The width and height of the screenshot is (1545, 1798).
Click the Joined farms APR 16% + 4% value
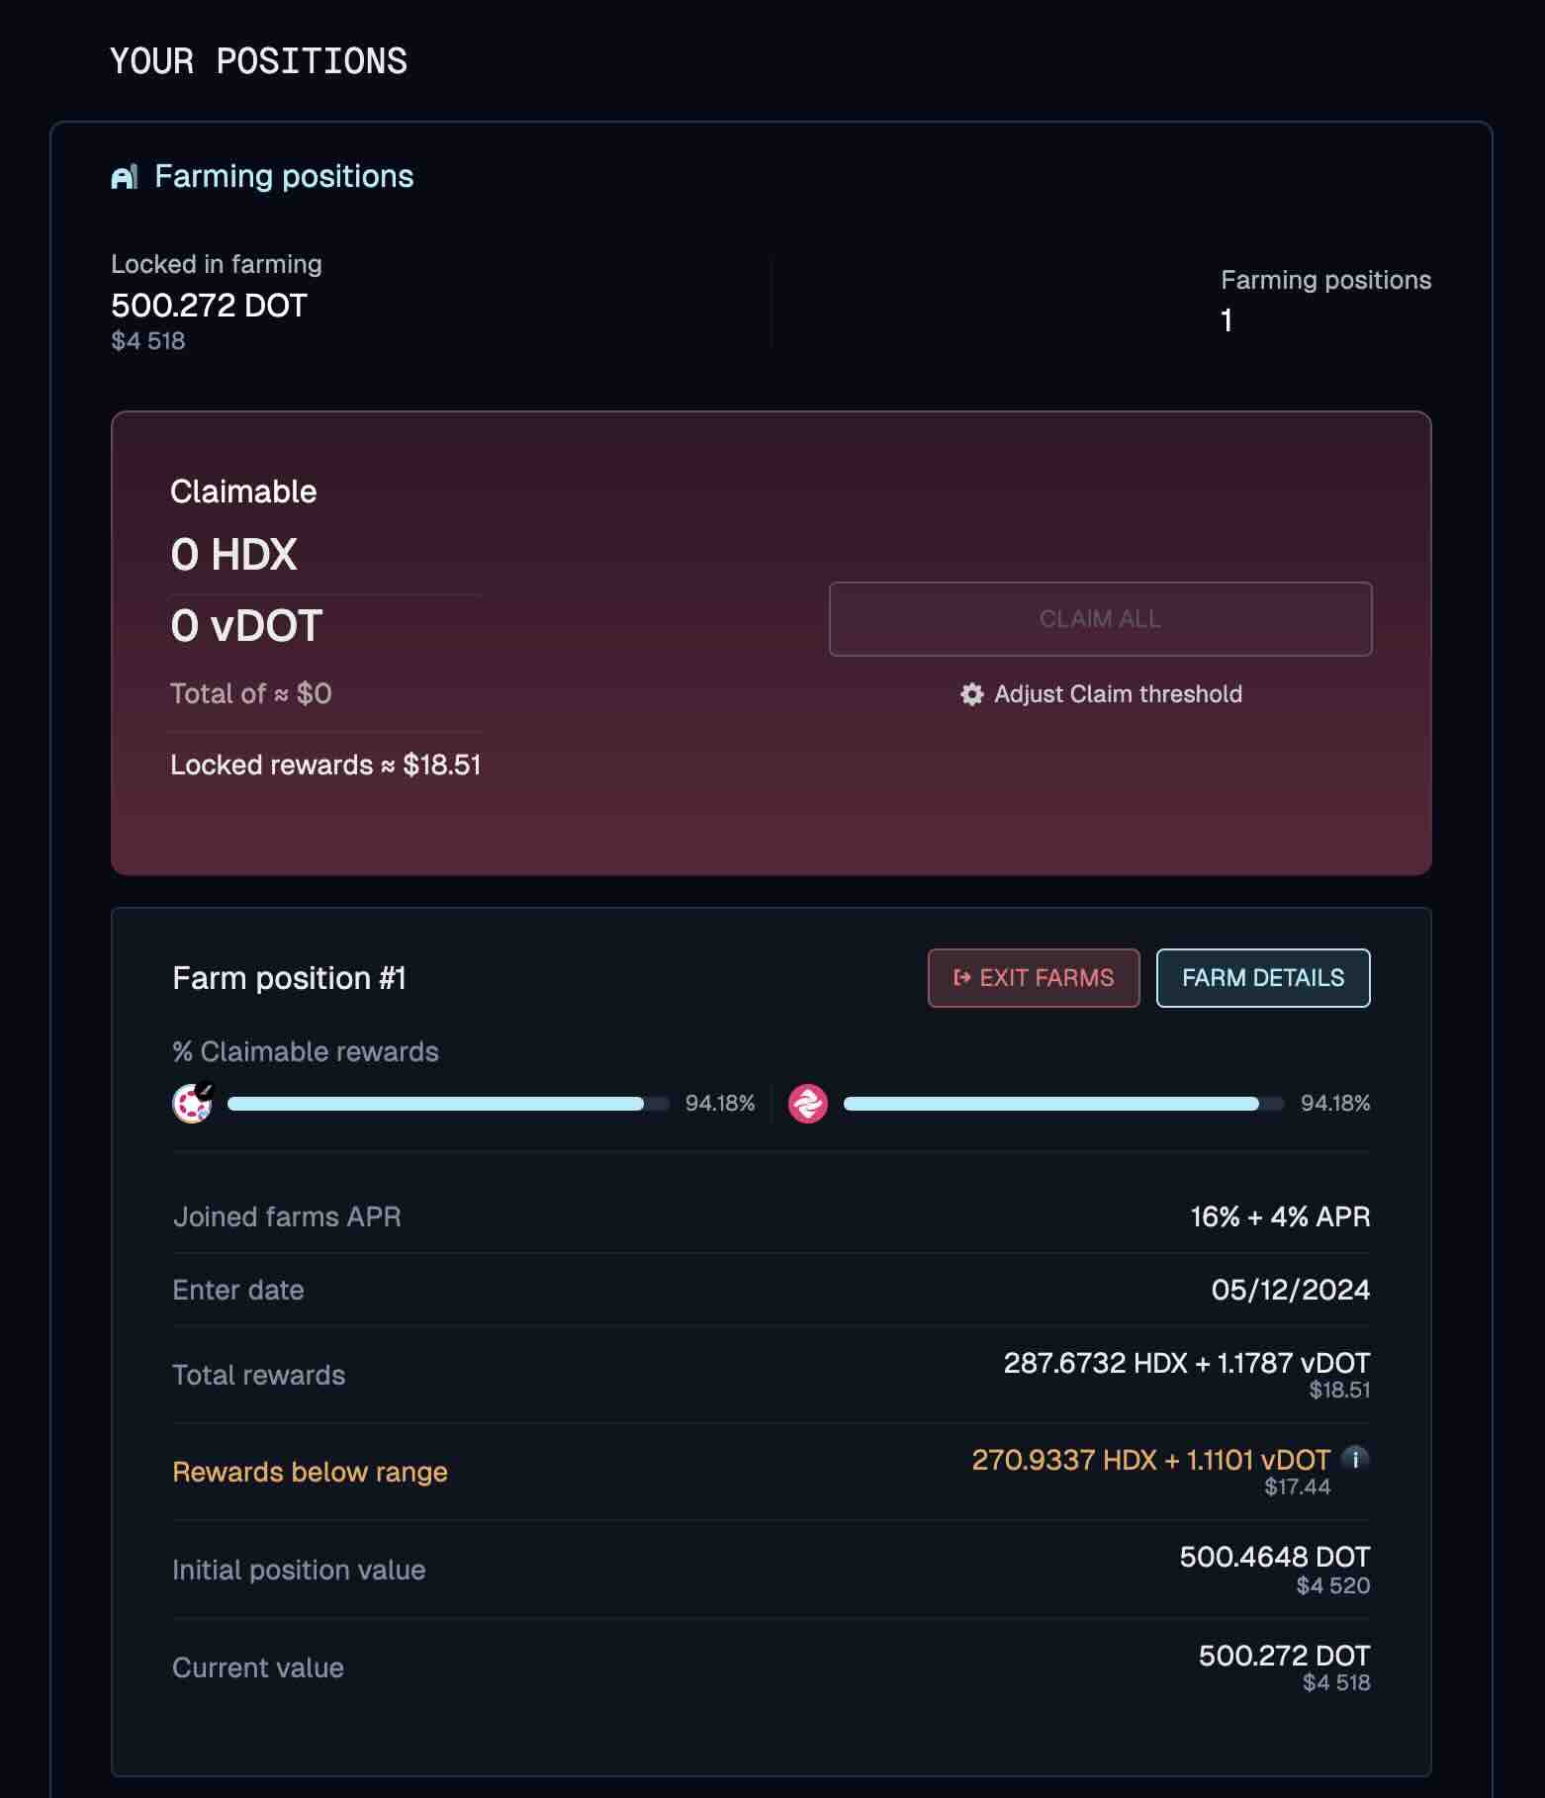pyautogui.click(x=1280, y=1216)
